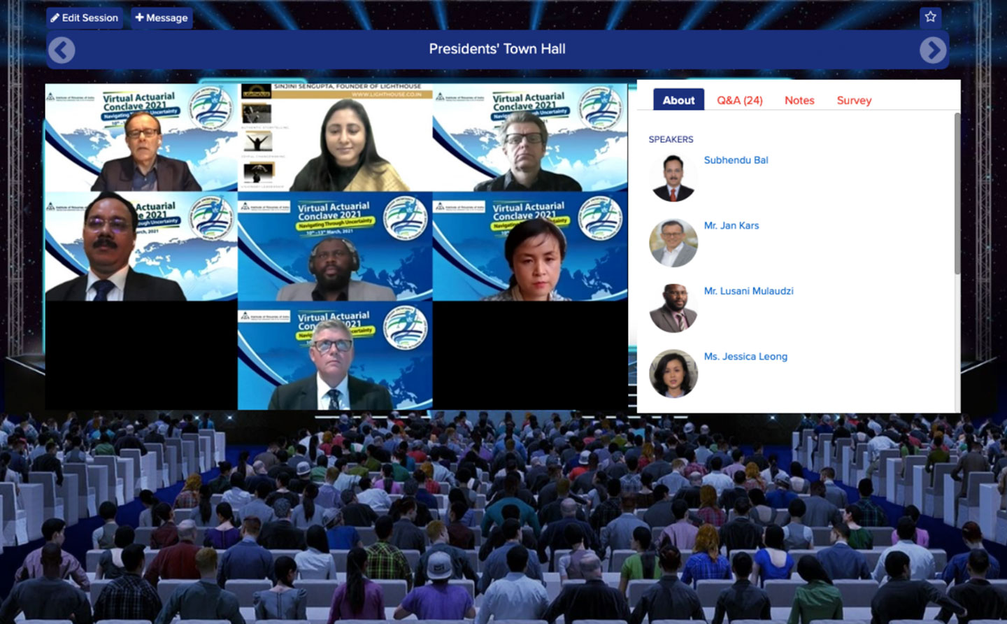Click the speakers panel vertical scrollbar
This screenshot has height=624, width=1007.
(957, 196)
